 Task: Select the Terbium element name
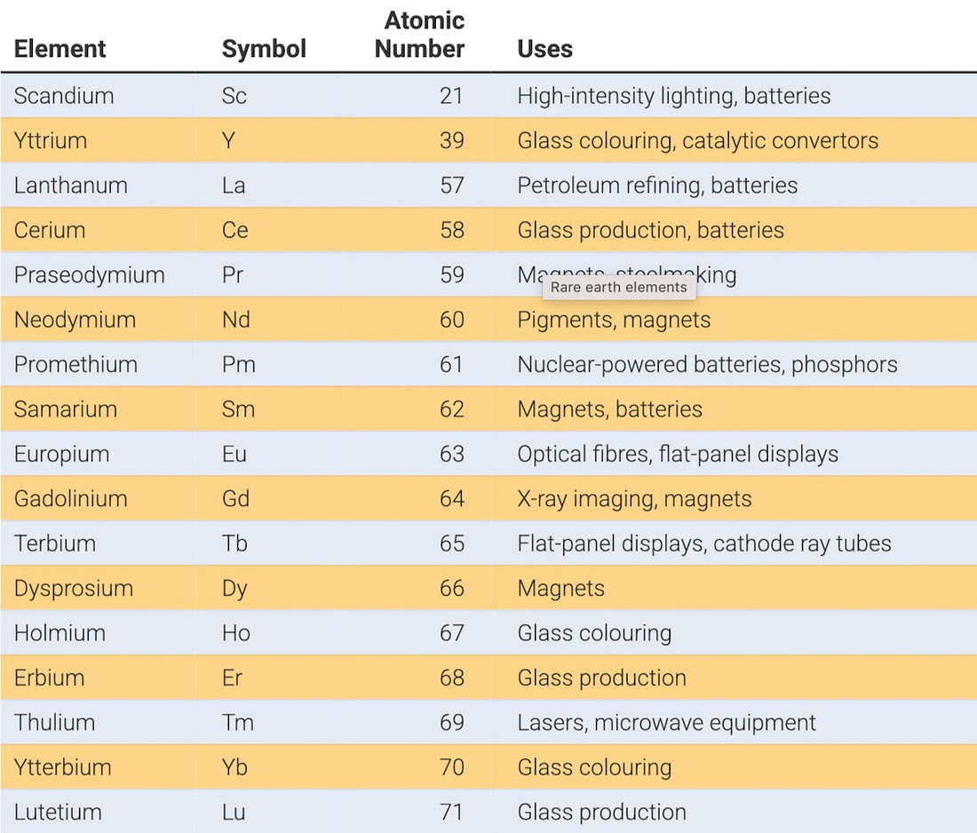pos(55,543)
